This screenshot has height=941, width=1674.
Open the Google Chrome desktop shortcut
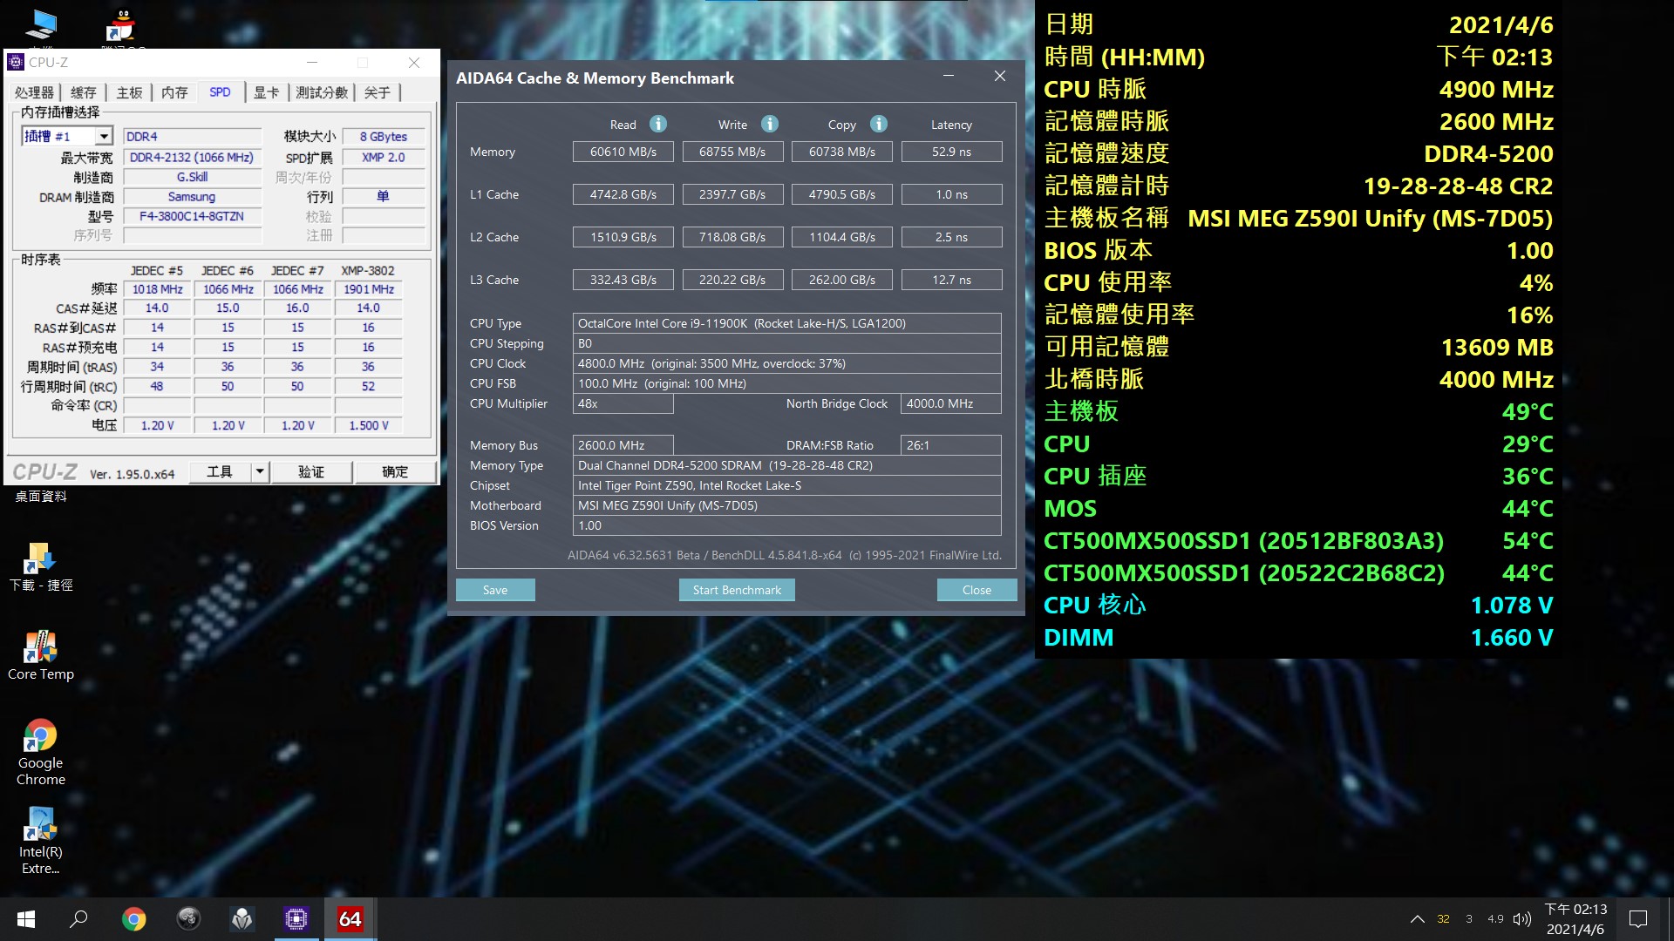[40, 753]
